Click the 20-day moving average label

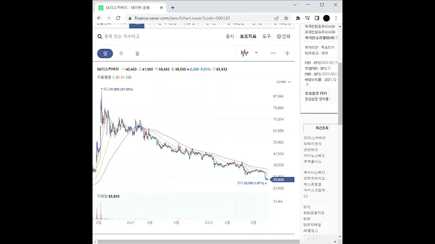[x=117, y=77]
